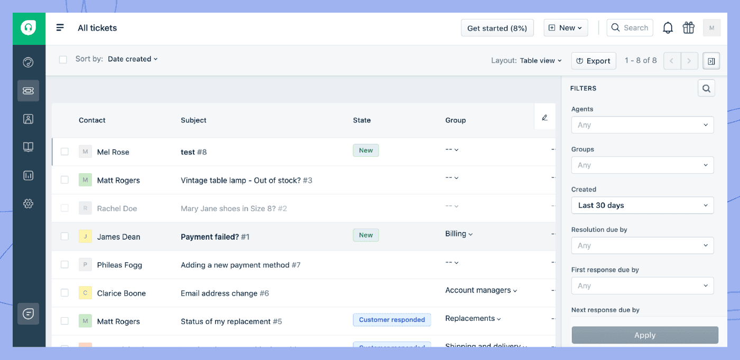Select all tickets using the top checkbox
Image resolution: width=740 pixels, height=360 pixels.
(63, 60)
